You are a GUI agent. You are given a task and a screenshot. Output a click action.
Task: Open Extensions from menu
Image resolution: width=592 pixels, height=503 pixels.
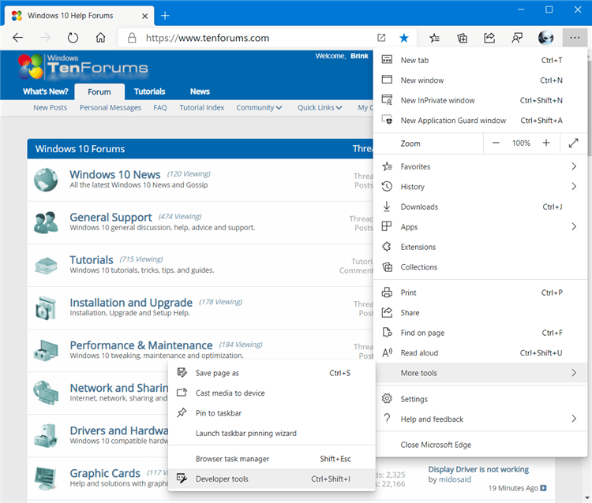click(x=480, y=247)
